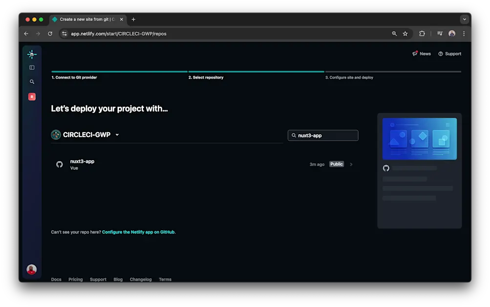
Task: Select the search icon in the left sidebar
Action: (31, 82)
